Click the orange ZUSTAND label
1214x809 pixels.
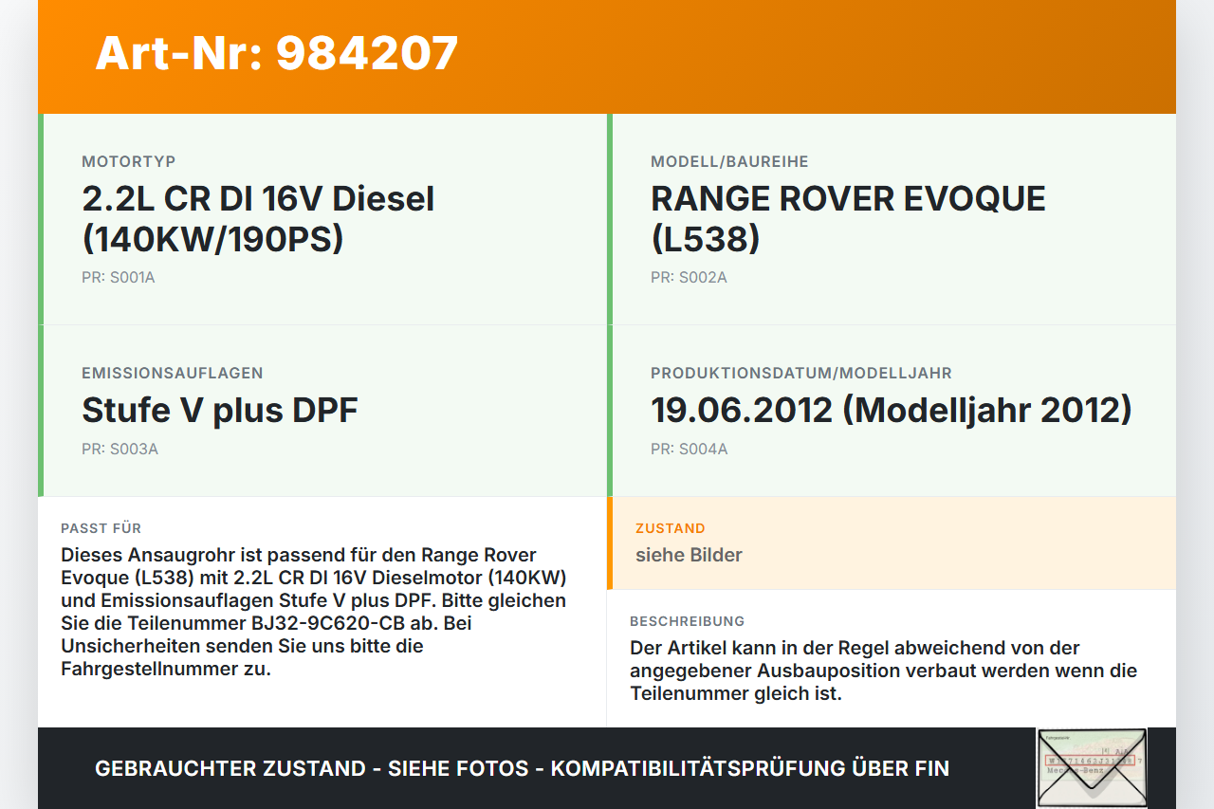point(670,528)
